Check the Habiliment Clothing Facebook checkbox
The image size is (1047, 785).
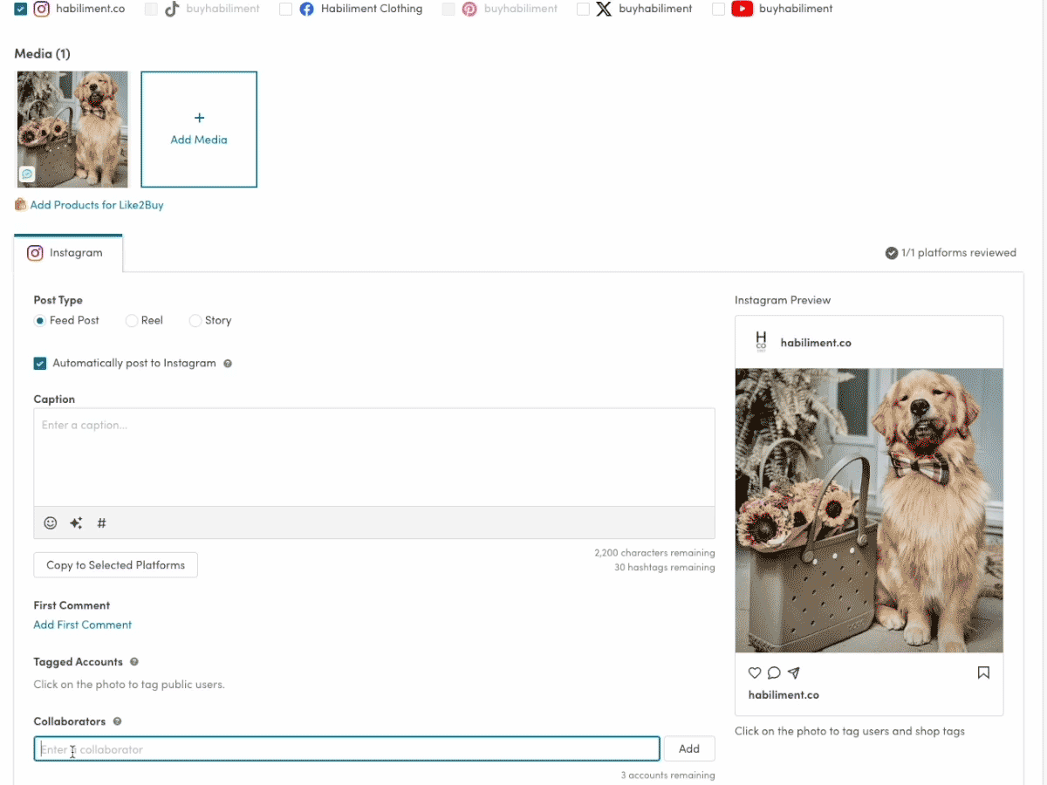coord(285,9)
